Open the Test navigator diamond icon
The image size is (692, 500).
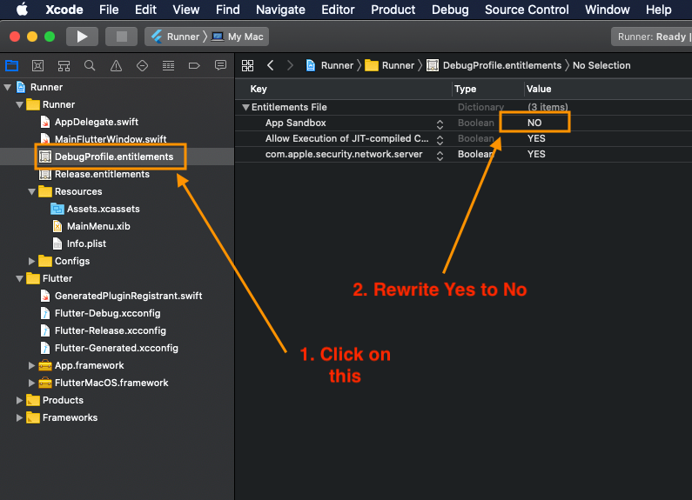(x=142, y=66)
